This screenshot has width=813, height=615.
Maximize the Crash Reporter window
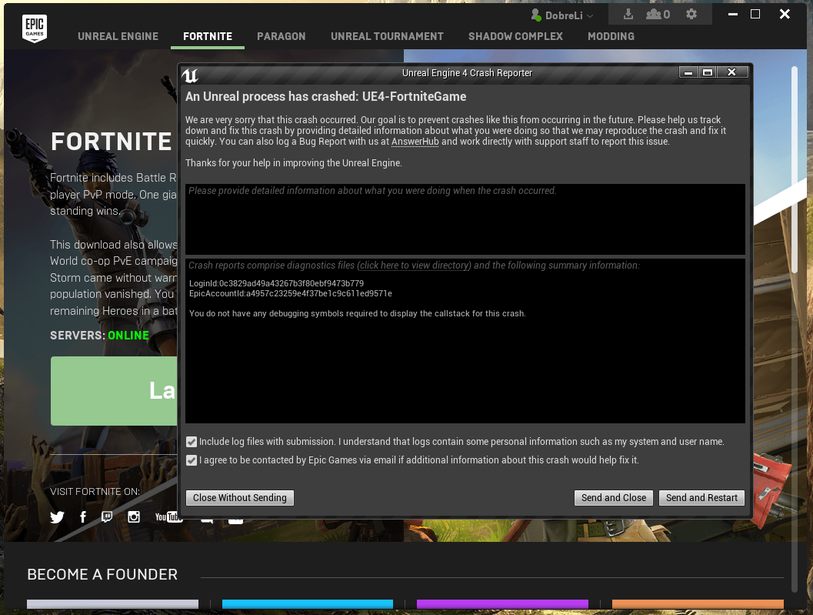pyautogui.click(x=707, y=72)
